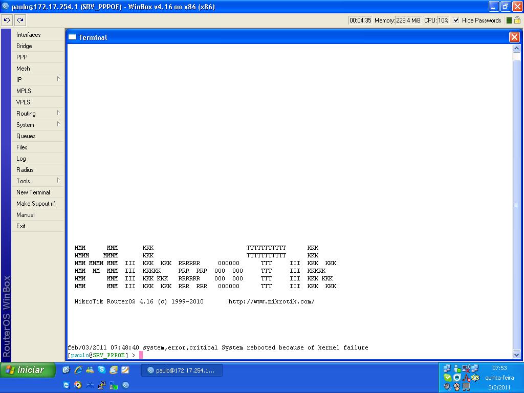The image size is (524, 393).
Task: Click the round blue eye tray icon
Action: point(457,378)
